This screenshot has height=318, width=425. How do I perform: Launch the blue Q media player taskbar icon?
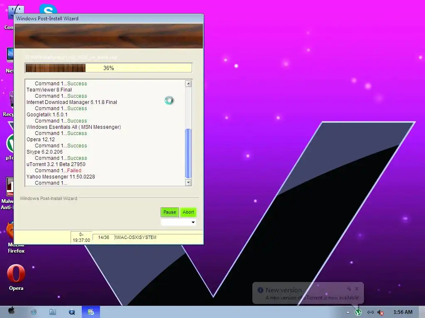(72, 312)
